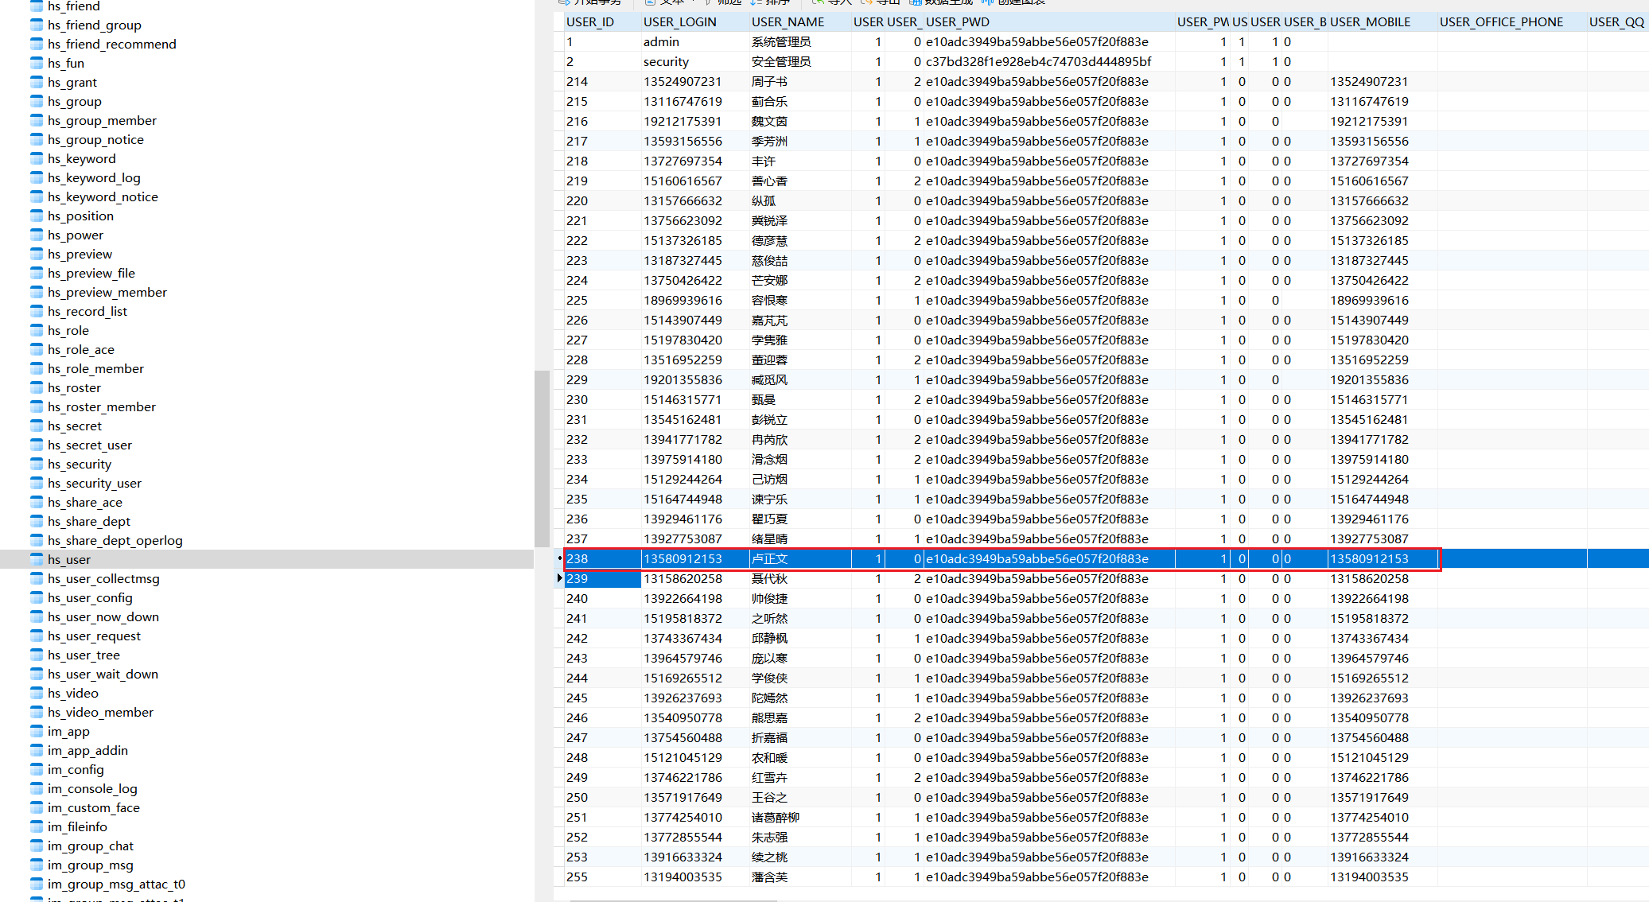The image size is (1649, 902).
Task: Click the table icon next to hs_security
Action: pos(37,464)
